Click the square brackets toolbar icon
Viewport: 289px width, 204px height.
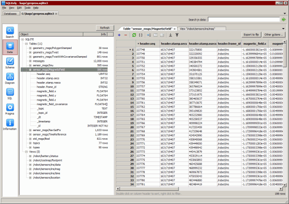click(141, 35)
